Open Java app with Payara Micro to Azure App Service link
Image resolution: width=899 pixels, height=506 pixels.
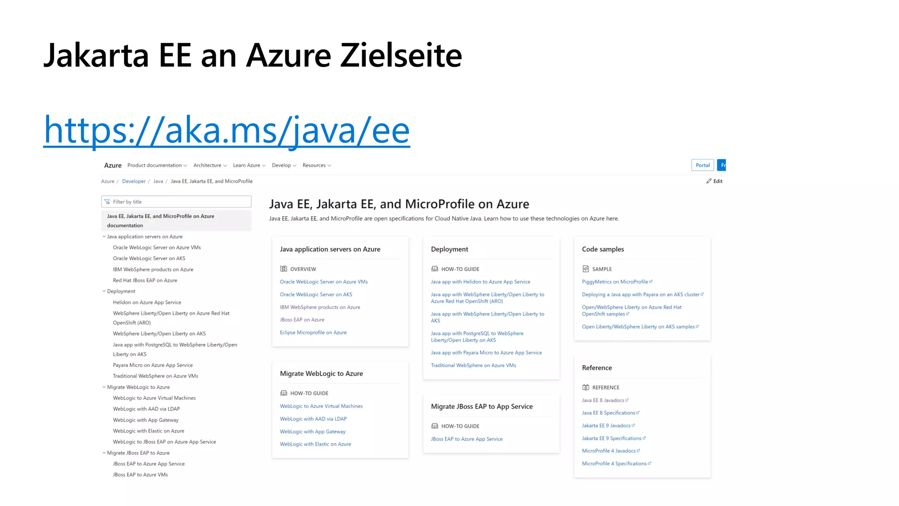click(x=486, y=353)
